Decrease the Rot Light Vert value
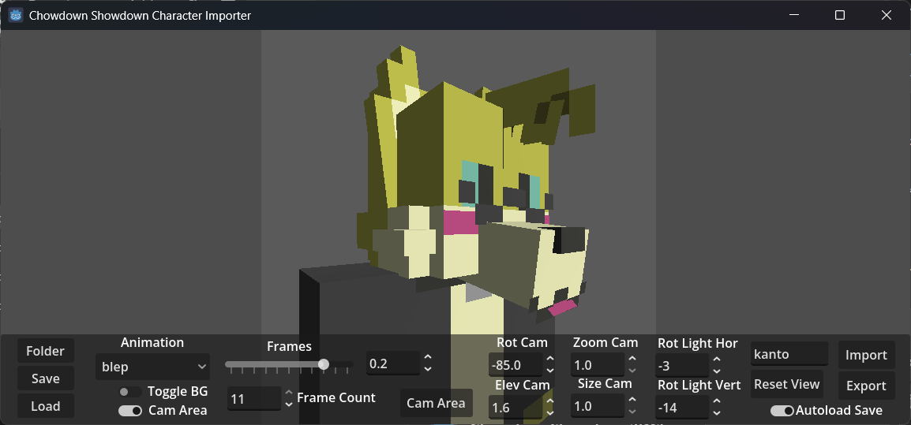 click(716, 413)
